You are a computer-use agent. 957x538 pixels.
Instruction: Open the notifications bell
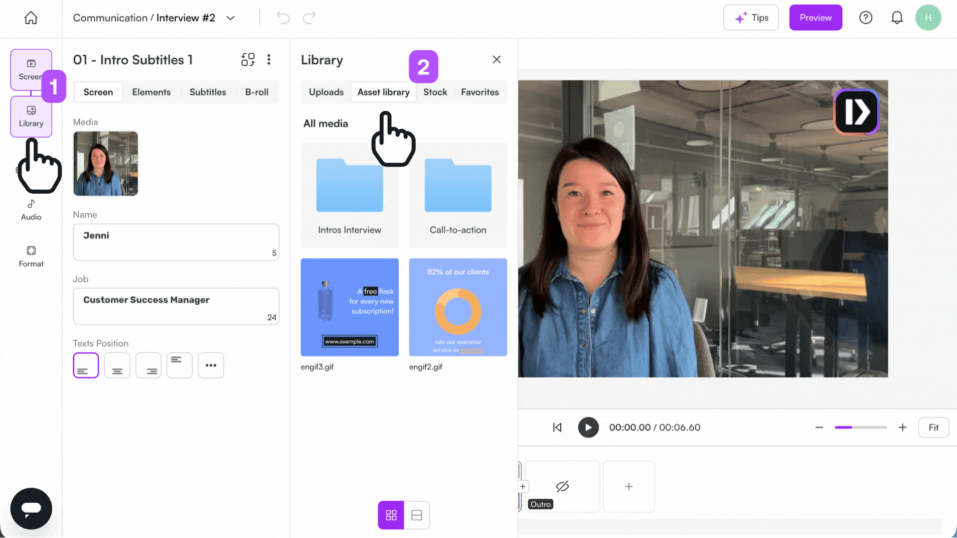pyautogui.click(x=897, y=17)
